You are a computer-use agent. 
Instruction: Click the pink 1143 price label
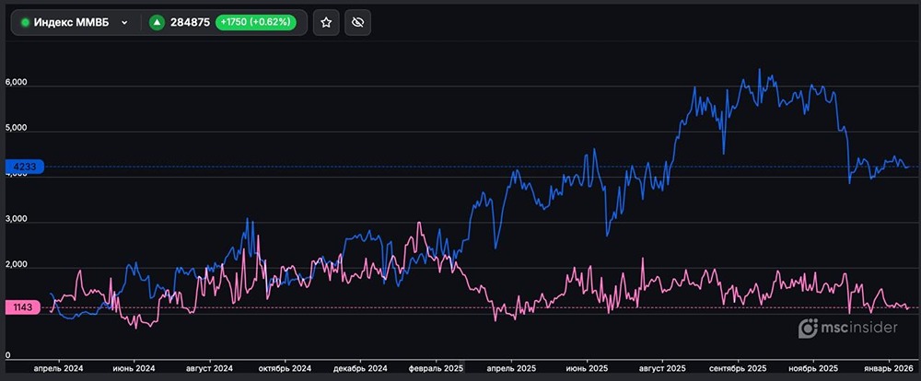21,307
